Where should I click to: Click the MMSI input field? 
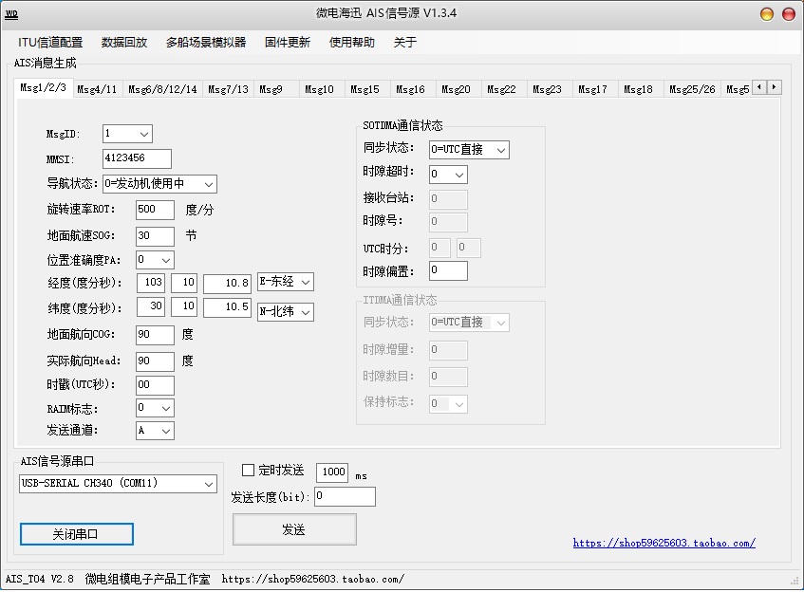[x=137, y=158]
